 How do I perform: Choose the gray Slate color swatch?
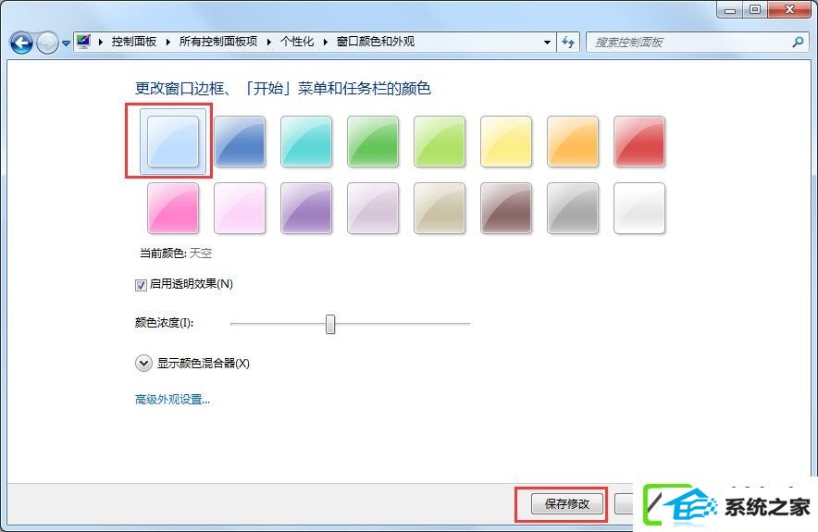[573, 207]
